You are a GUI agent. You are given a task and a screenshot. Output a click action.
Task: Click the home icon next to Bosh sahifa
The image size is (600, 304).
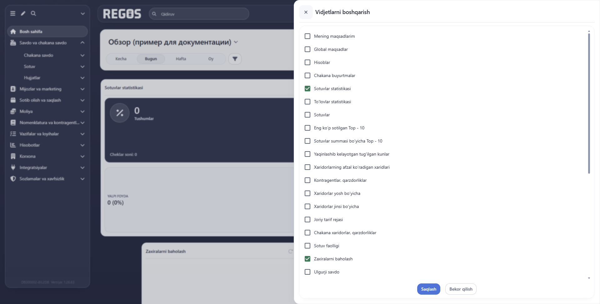13,31
